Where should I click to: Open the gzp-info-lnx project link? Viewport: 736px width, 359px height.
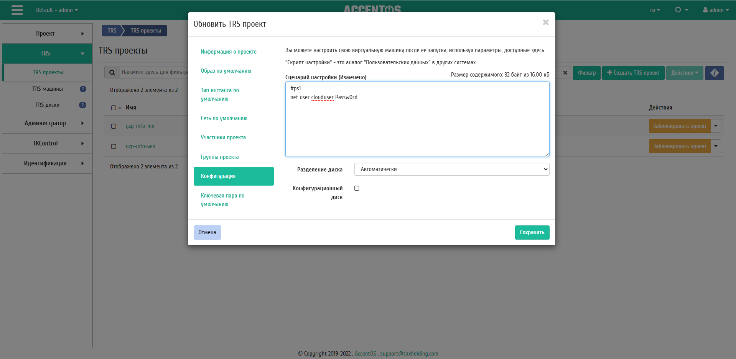coord(140,126)
